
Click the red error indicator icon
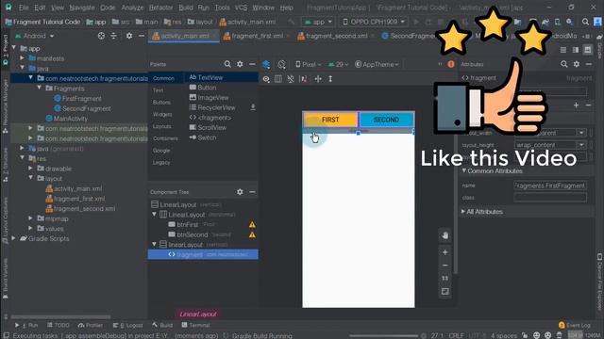tap(451, 64)
